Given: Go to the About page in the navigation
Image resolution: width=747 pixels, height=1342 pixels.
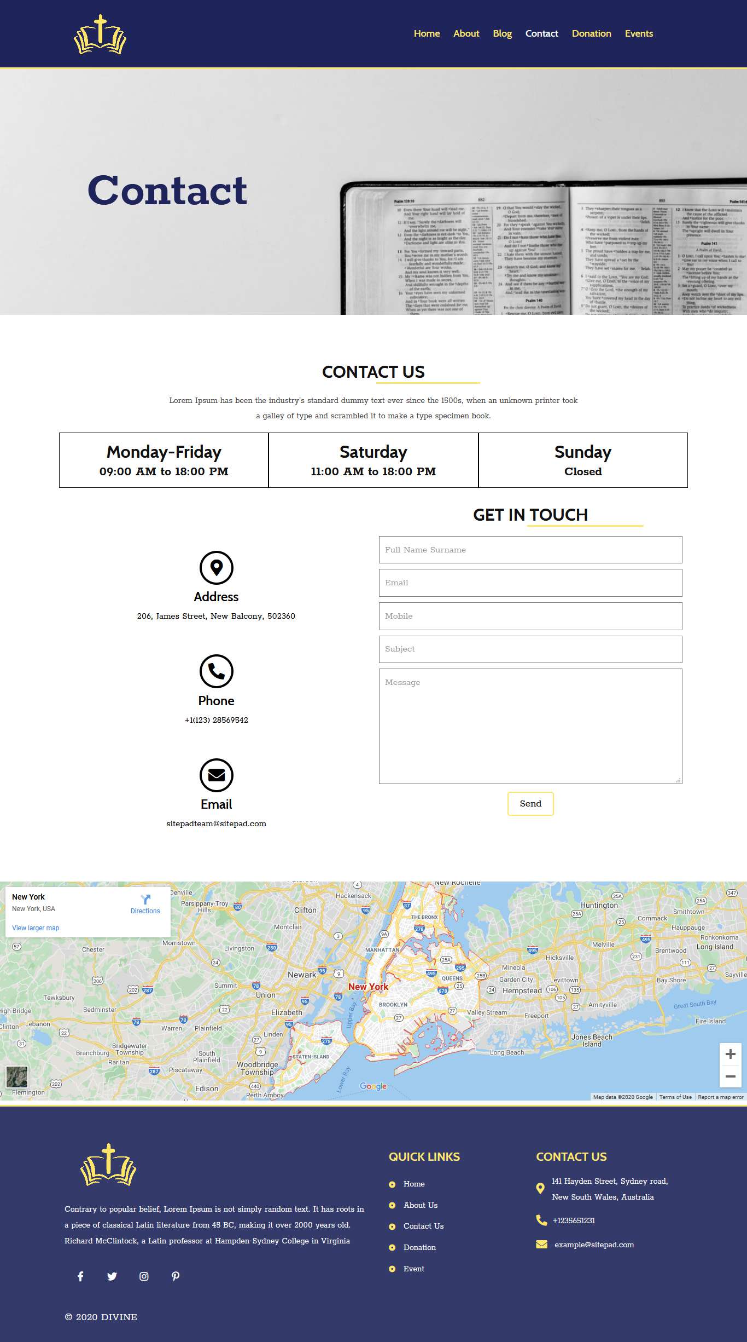Looking at the screenshot, I should (x=466, y=33).
